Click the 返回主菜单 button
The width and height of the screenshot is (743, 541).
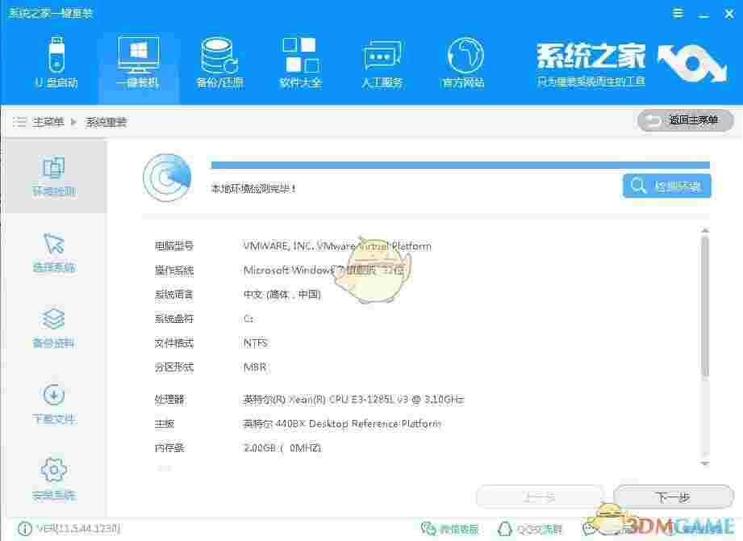[x=685, y=120]
